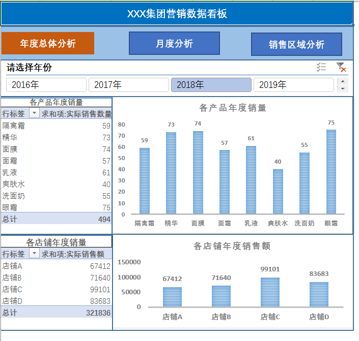
Task: Open the 年度总体分析 view
Action: (48, 43)
